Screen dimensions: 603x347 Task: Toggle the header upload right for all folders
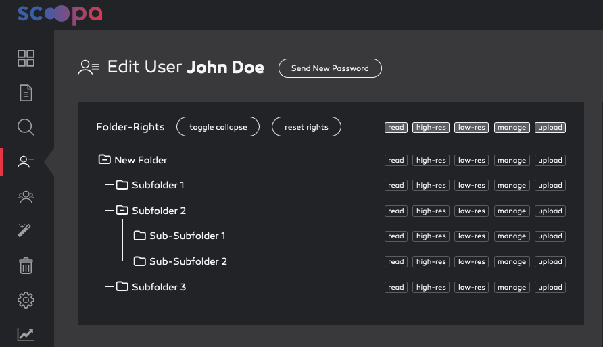550,128
